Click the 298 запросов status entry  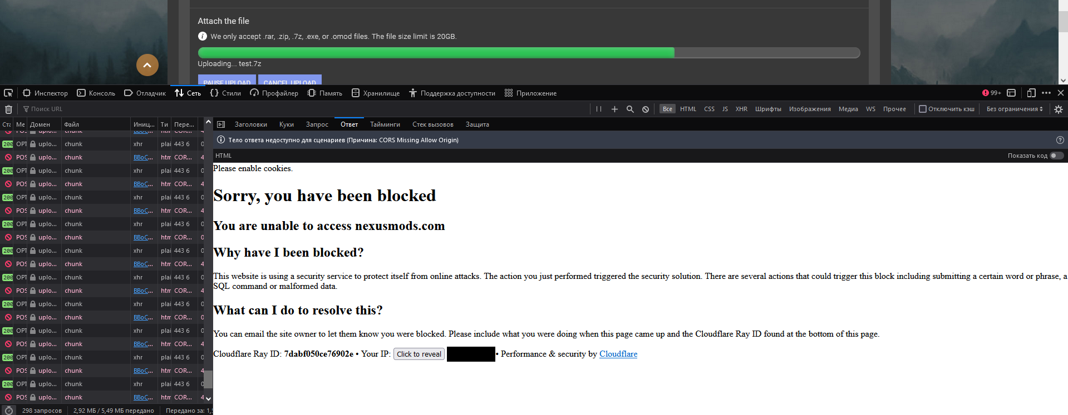pos(42,411)
